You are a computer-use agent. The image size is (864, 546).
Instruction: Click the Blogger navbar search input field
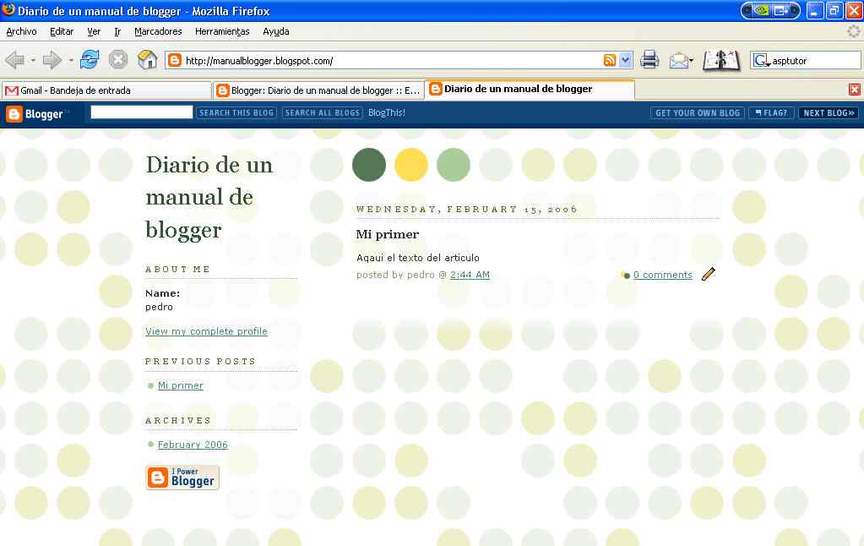tap(142, 112)
